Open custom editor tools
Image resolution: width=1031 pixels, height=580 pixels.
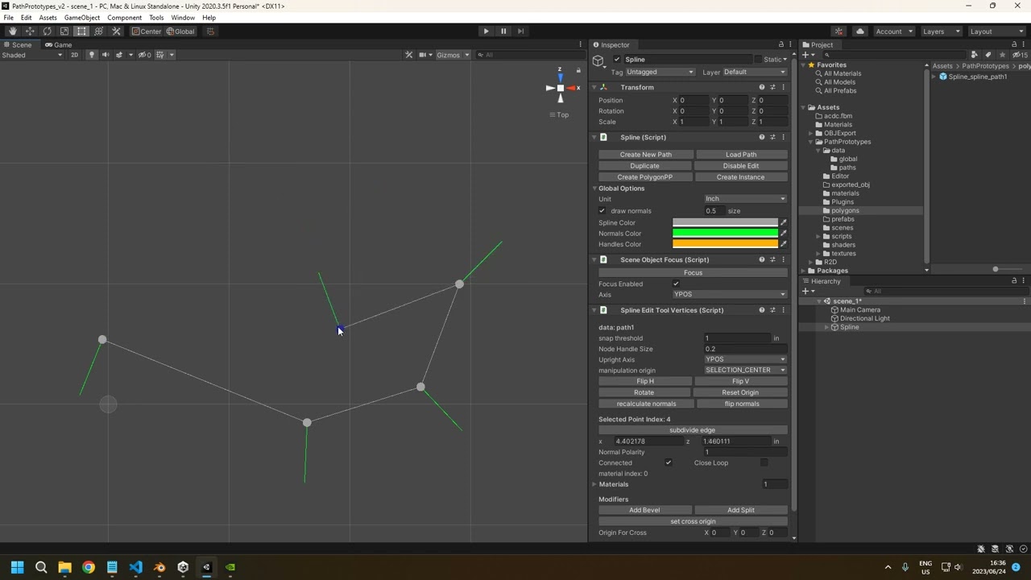click(116, 31)
